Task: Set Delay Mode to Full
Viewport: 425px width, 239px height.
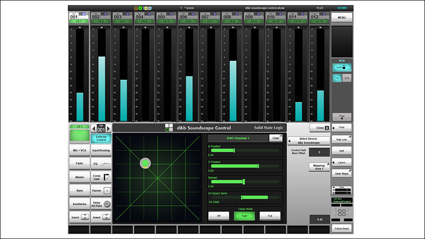Action: click(270, 216)
